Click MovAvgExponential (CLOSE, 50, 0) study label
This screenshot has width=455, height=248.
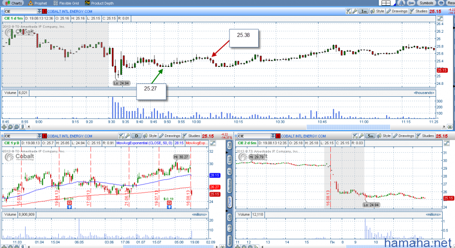(x=144, y=143)
